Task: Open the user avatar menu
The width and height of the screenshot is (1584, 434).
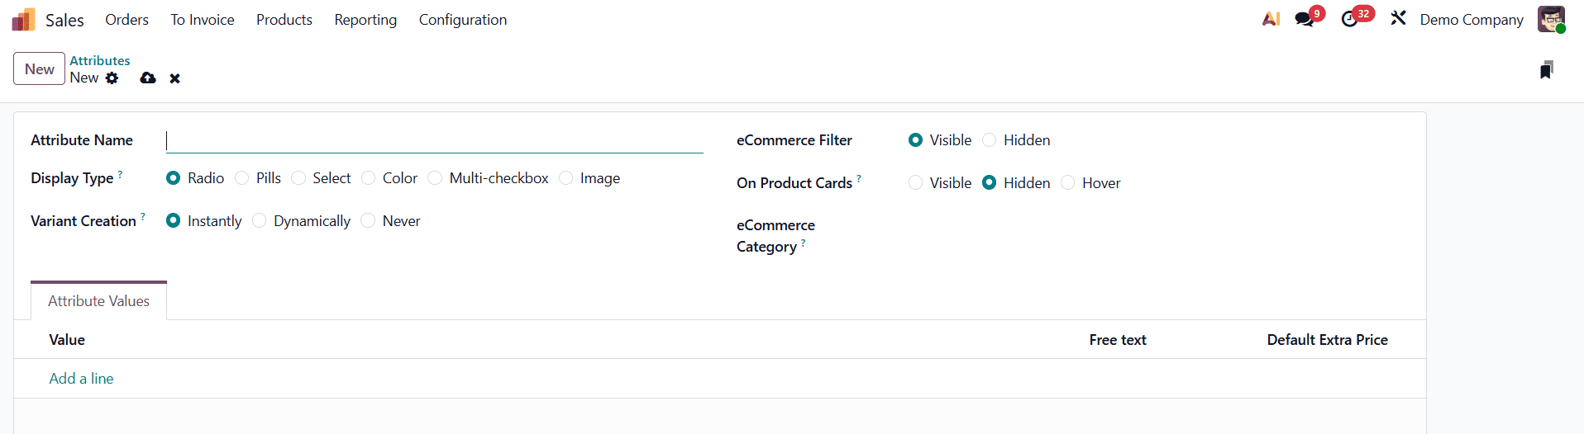Action: click(x=1551, y=19)
